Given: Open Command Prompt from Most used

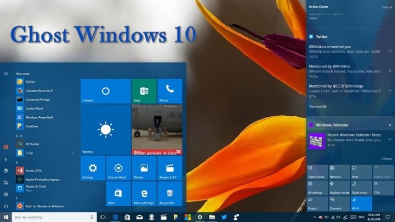Looking at the screenshot, I should (38, 99).
